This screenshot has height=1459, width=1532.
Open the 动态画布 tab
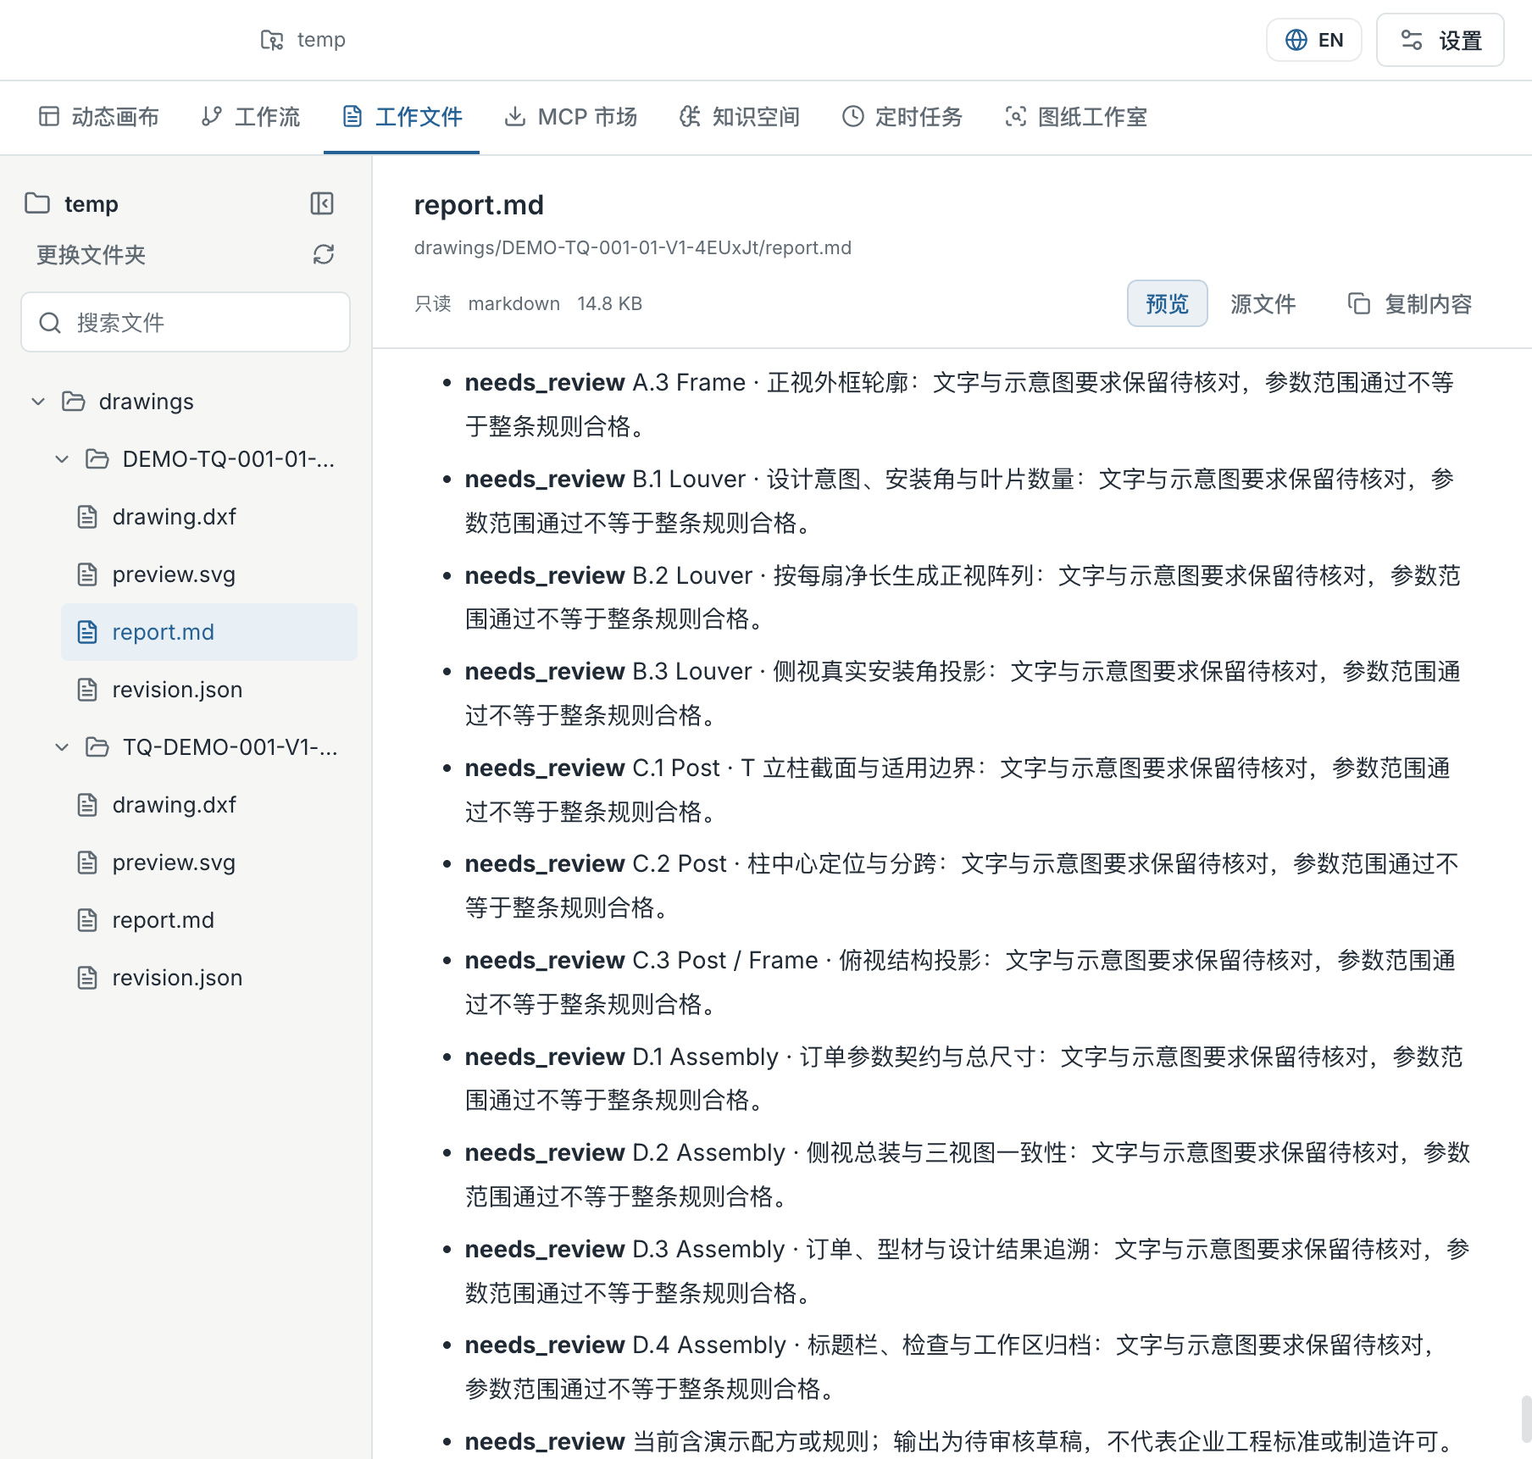(x=99, y=117)
